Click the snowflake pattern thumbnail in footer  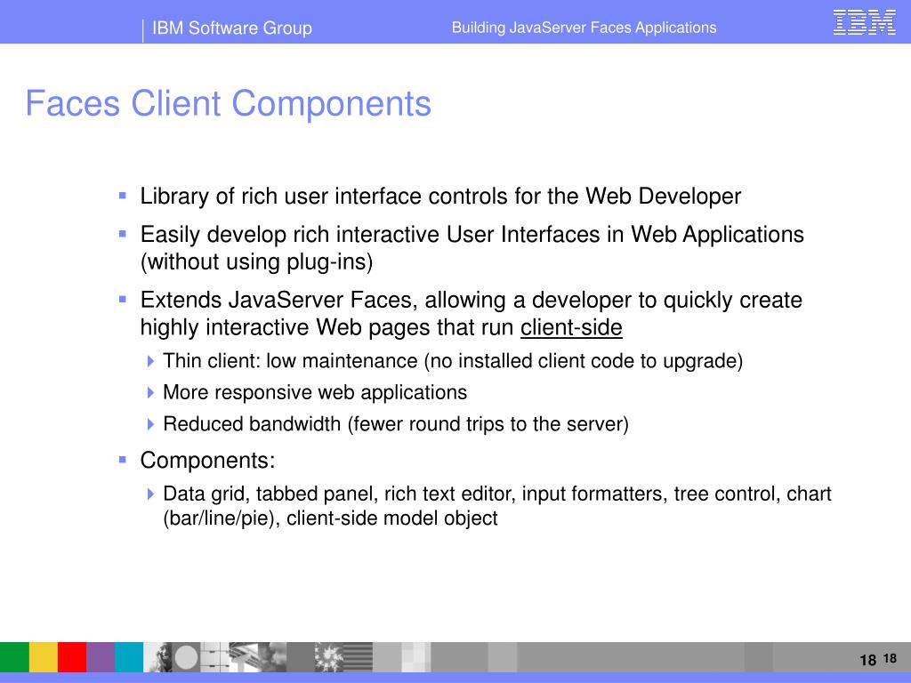pyautogui.click(x=329, y=657)
